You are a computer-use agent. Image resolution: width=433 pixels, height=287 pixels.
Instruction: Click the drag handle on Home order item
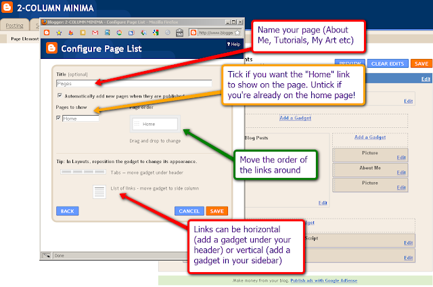pyautogui.click(x=137, y=124)
